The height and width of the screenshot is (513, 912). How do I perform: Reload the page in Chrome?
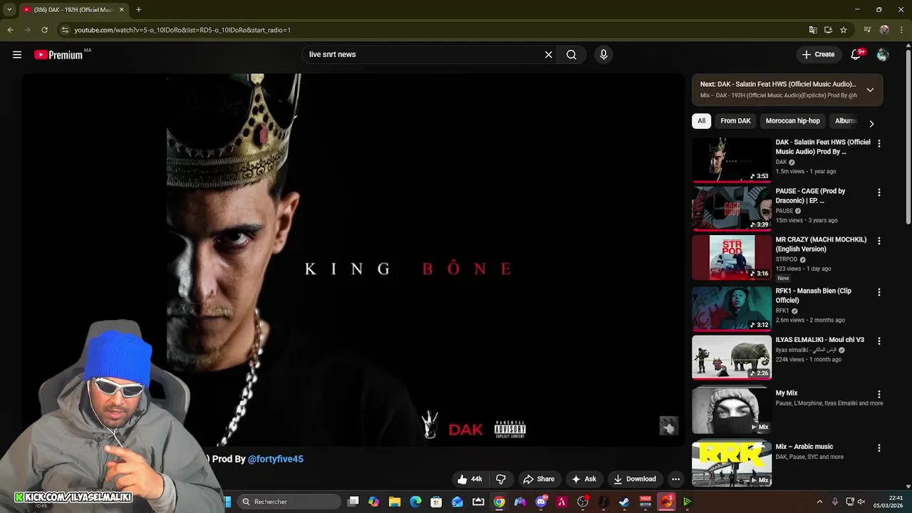point(44,30)
